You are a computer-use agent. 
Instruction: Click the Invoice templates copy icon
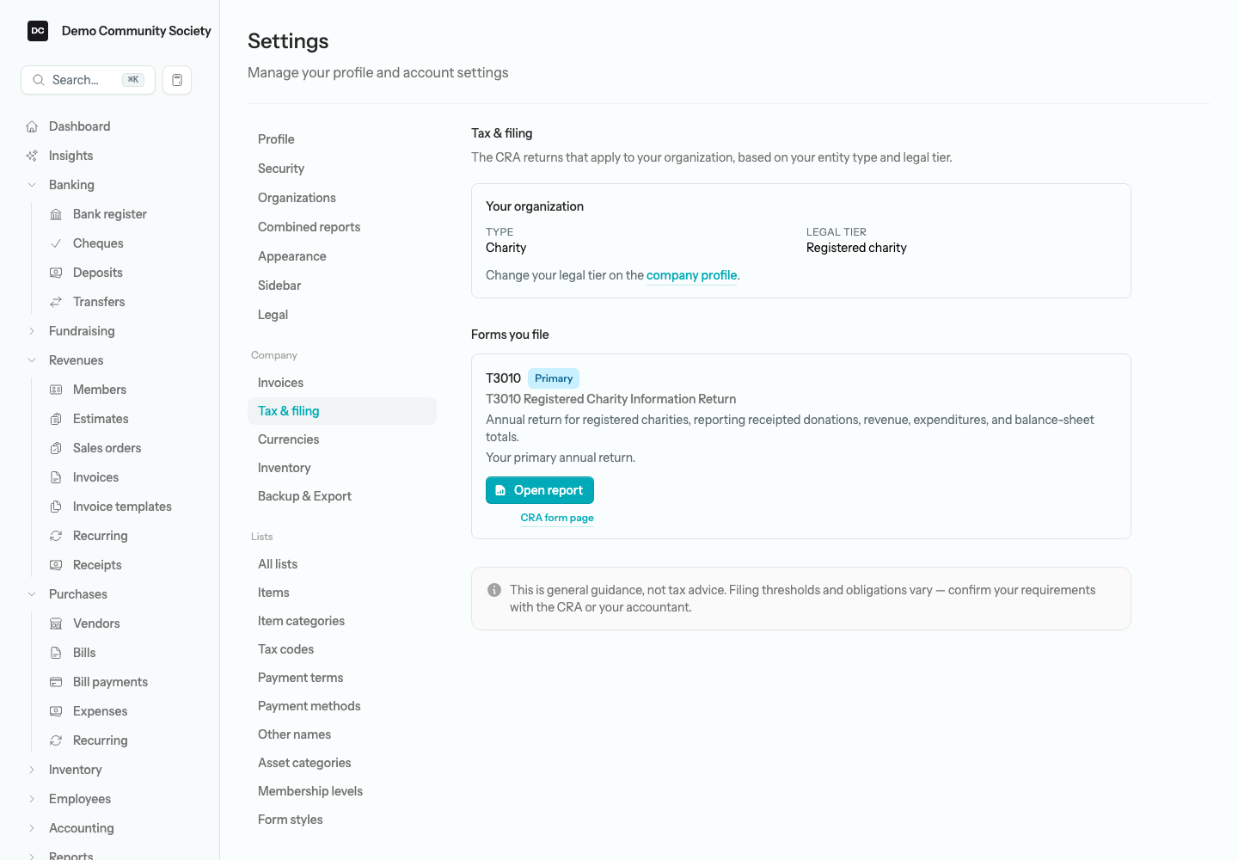pyautogui.click(x=56, y=507)
